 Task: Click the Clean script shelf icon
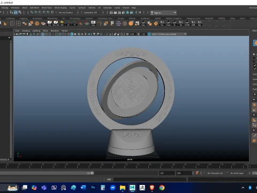click(x=168, y=24)
